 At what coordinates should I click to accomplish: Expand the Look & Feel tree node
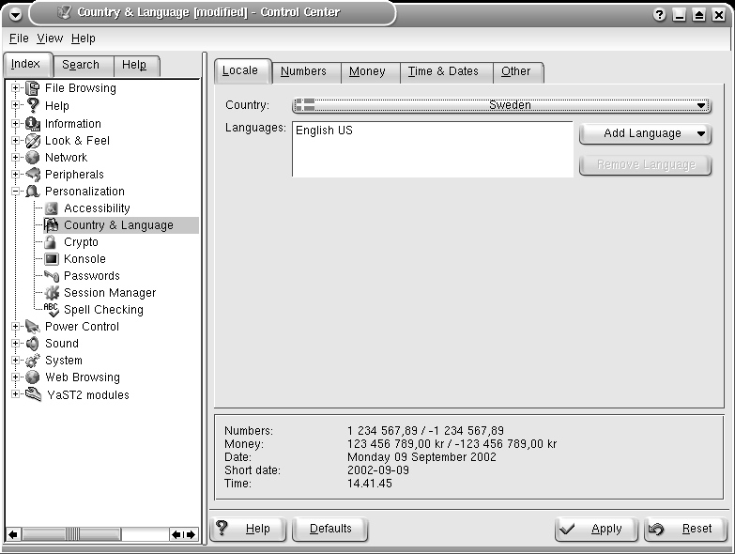click(x=15, y=140)
